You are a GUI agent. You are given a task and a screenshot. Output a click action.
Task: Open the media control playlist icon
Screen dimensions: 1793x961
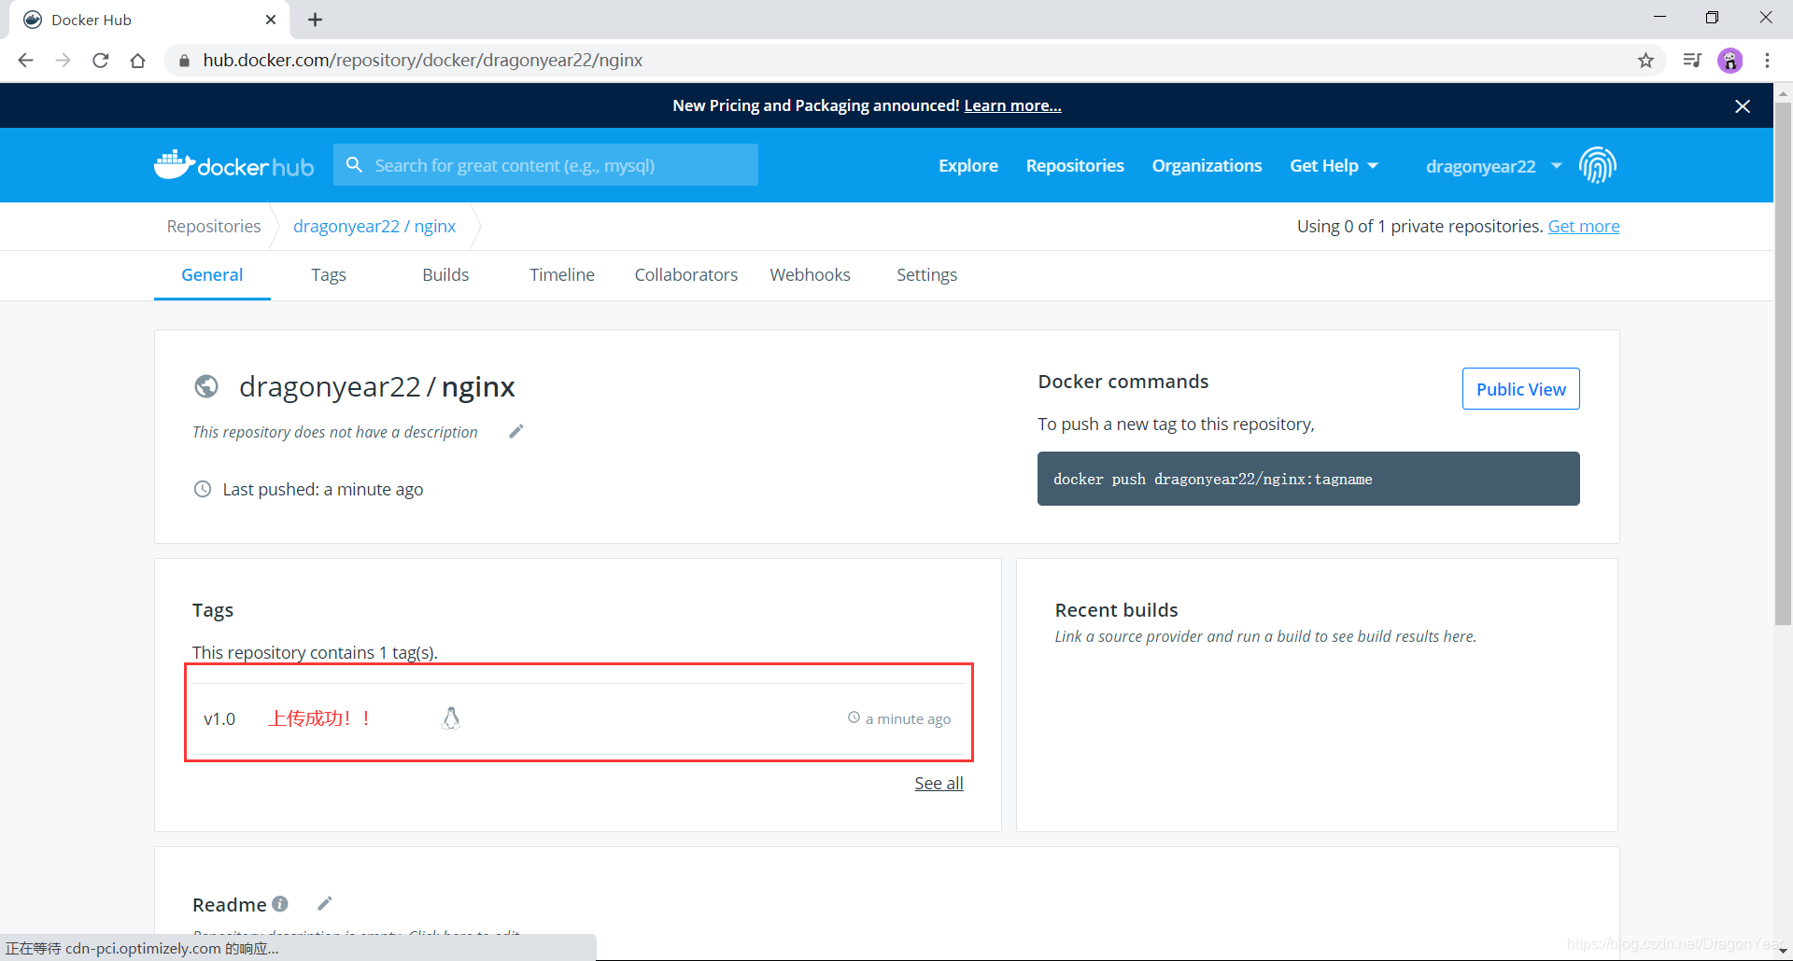(x=1692, y=61)
